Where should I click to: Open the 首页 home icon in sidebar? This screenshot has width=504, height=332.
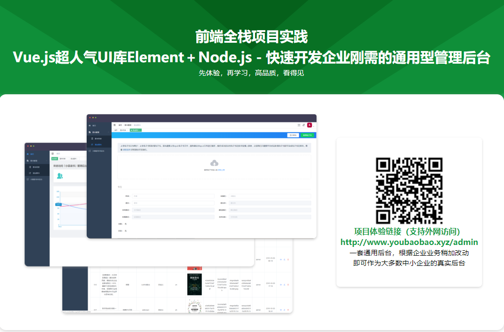pos(90,125)
